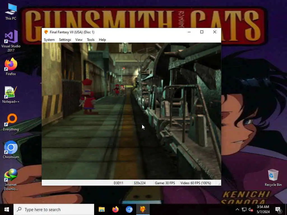Screen dimensions: 287x215
Task: Maximize the Final Fantasy VII window
Action: click(202, 32)
